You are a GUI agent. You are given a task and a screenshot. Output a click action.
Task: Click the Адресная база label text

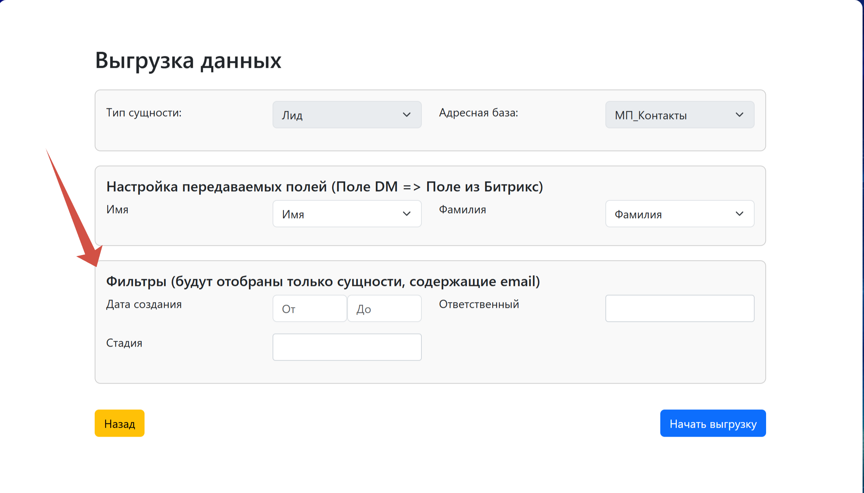click(x=478, y=113)
